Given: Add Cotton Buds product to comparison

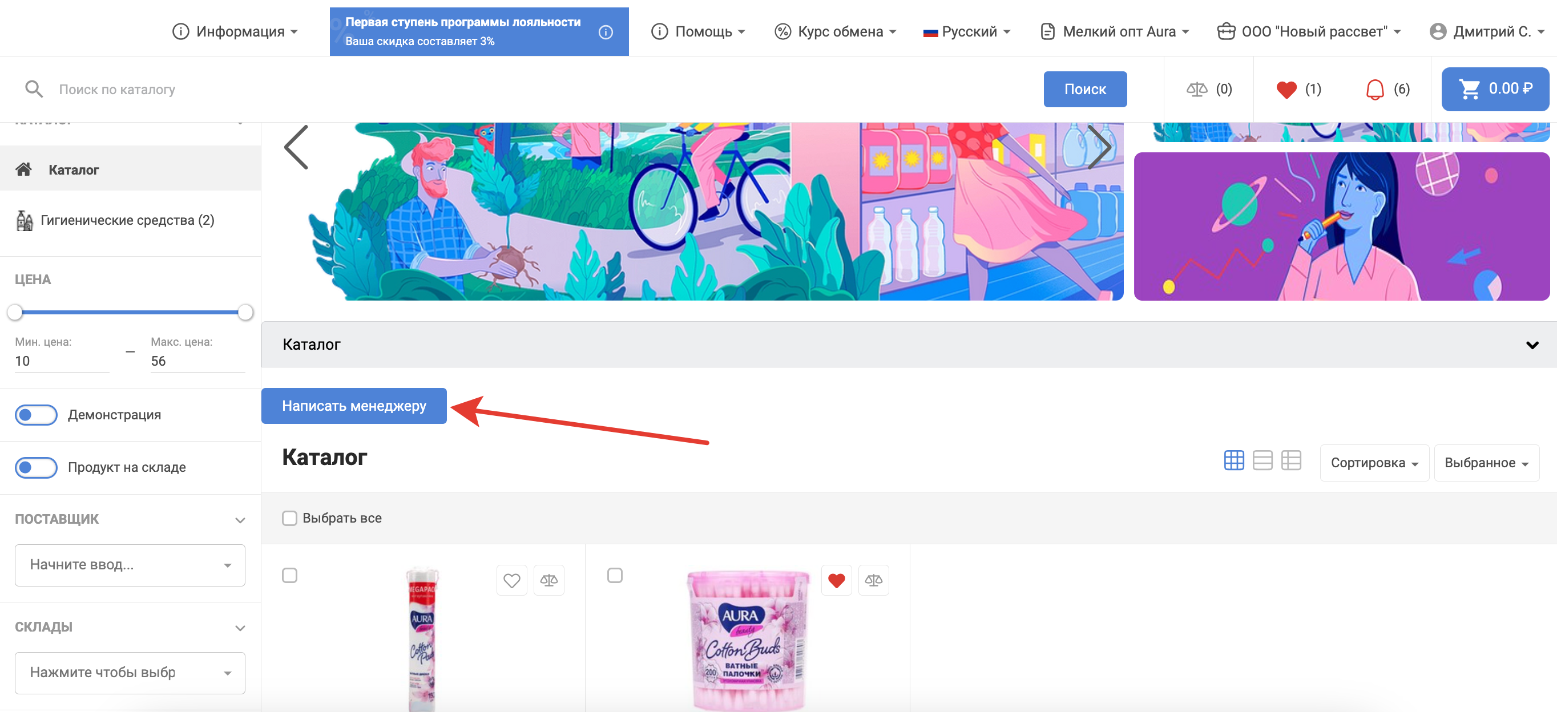Looking at the screenshot, I should (873, 580).
